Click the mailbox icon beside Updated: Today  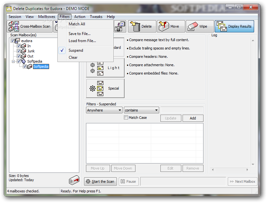[74, 180]
